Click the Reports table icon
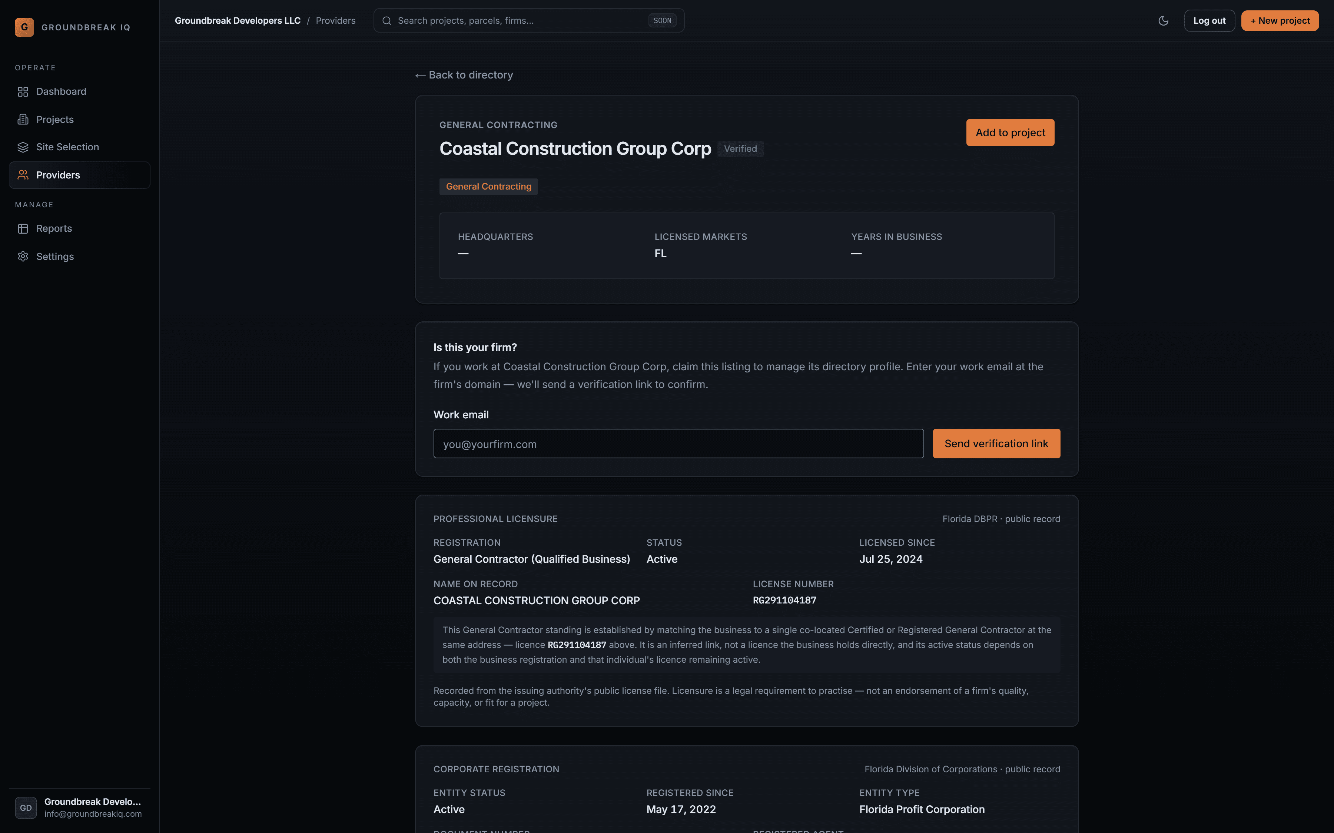The image size is (1334, 833). (23, 229)
